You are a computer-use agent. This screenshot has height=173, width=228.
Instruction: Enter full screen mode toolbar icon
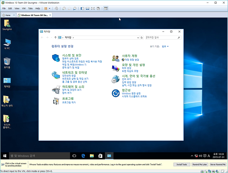(x=93, y=9)
